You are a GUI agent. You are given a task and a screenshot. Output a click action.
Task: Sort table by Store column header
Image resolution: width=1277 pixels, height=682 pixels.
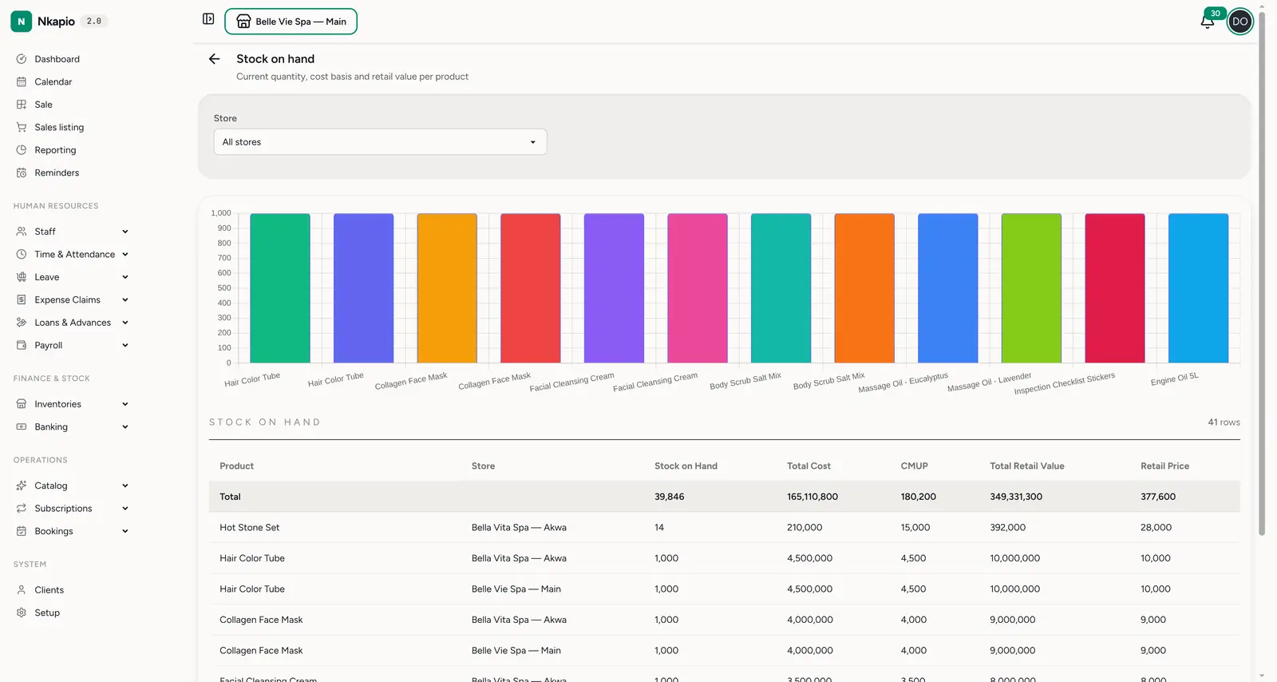[483, 466]
